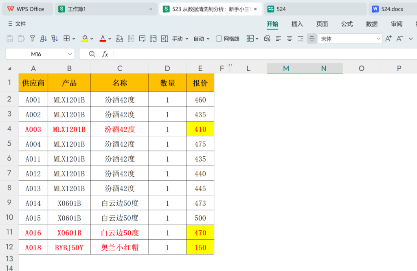Screen dimensions: 417x271
Task: Click the indent arrow-in-box icon
Action: pyautogui.click(x=165, y=39)
